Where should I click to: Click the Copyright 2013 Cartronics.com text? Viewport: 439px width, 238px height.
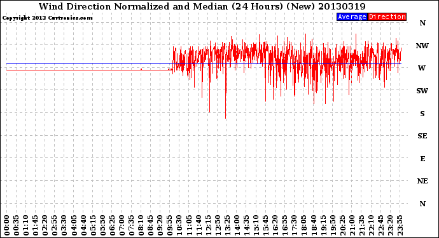point(47,18)
